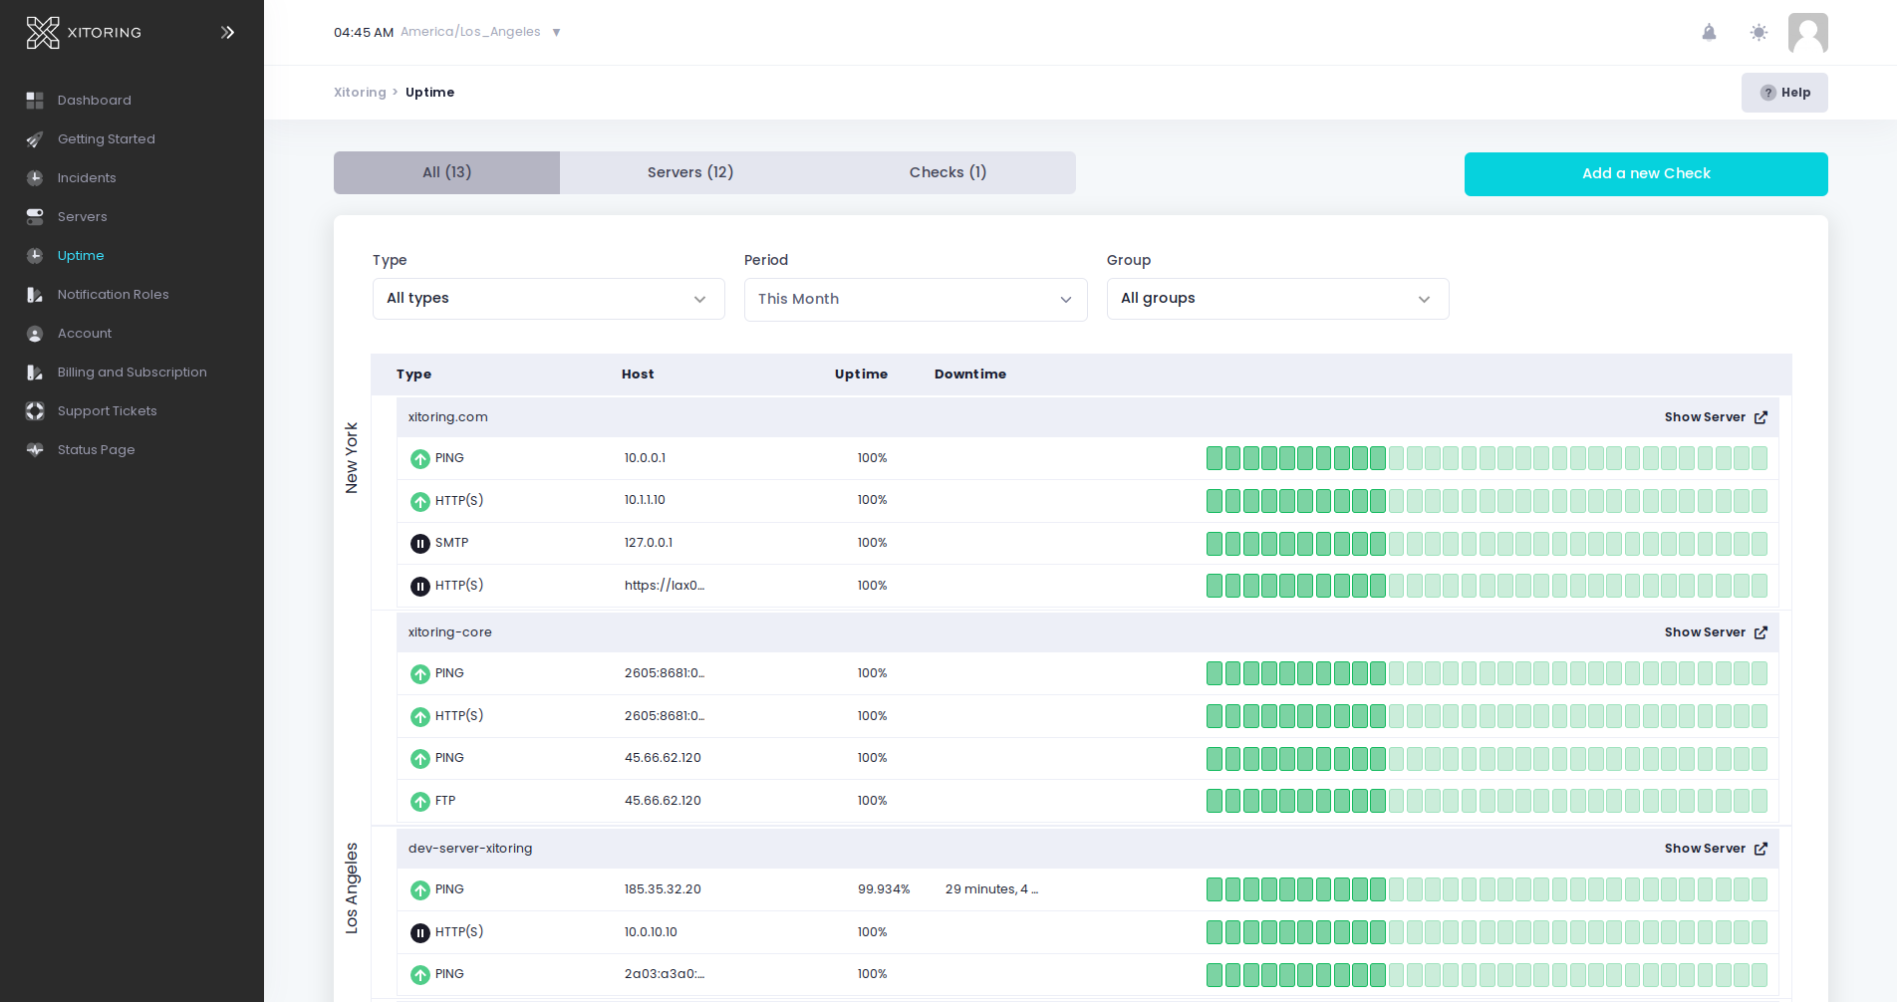Open Incidents from sidebar menu

87,178
